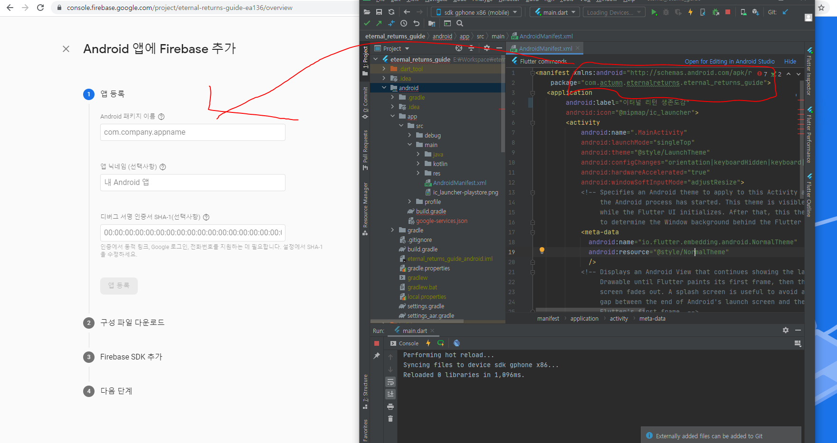Click the browser Reload button

coord(40,8)
